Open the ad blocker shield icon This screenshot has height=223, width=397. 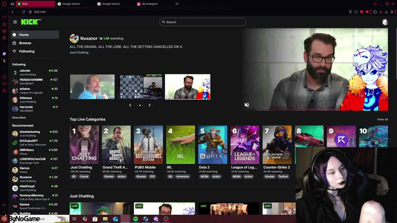361,12
